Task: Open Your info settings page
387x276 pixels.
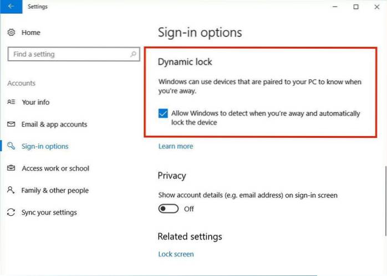Action: [35, 102]
